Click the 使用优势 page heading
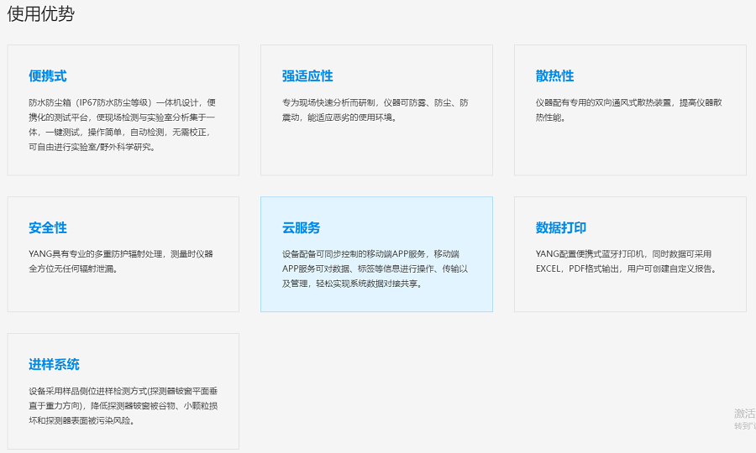 (40, 14)
